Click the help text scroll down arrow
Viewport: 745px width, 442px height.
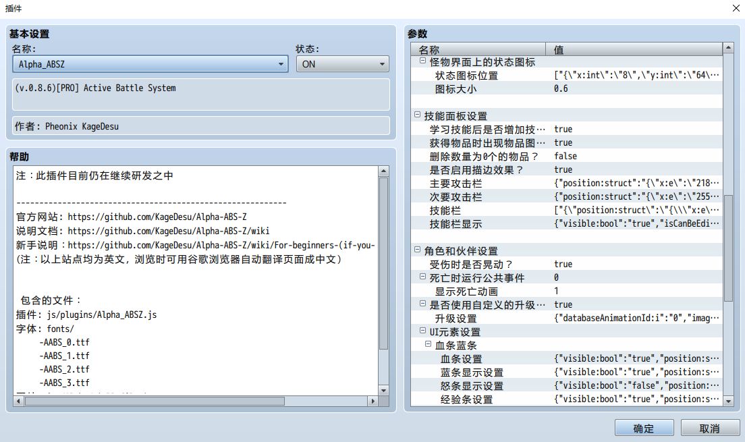[x=383, y=390]
